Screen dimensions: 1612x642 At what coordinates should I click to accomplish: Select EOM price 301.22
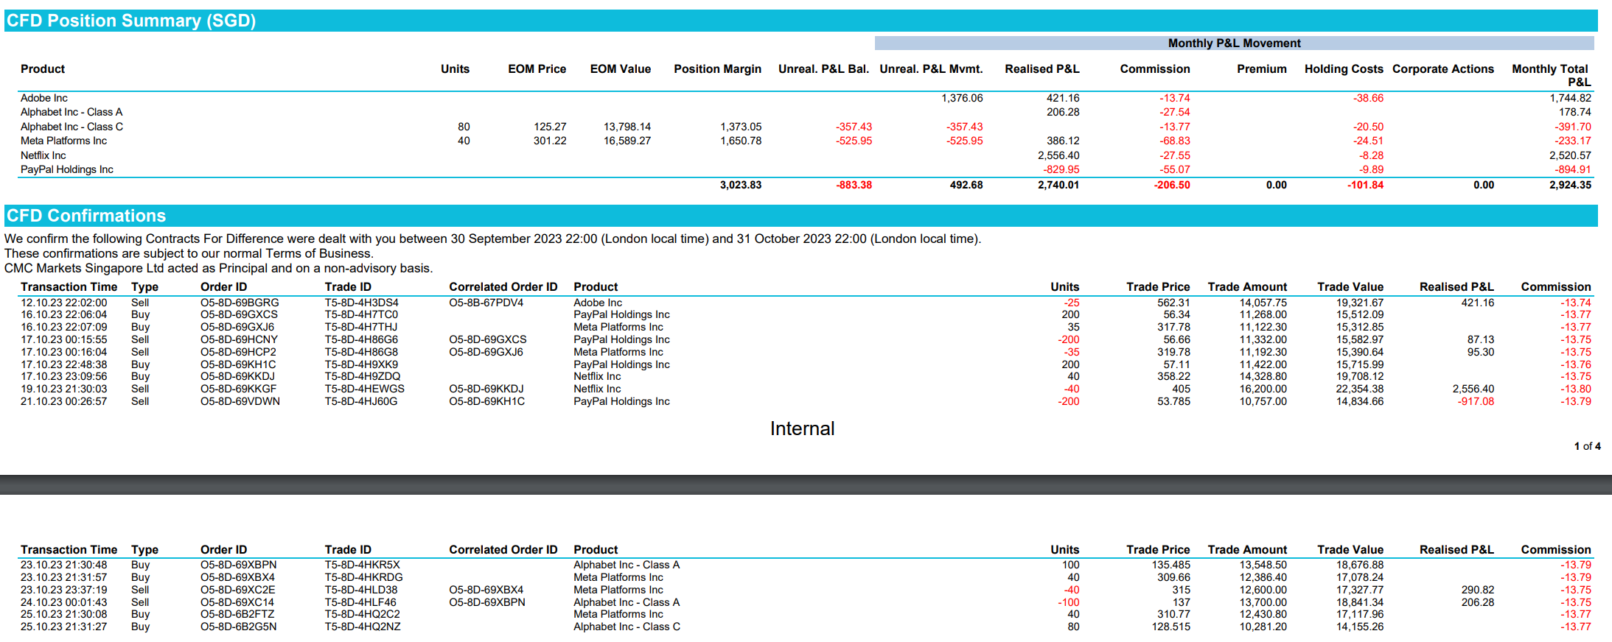pyautogui.click(x=550, y=141)
